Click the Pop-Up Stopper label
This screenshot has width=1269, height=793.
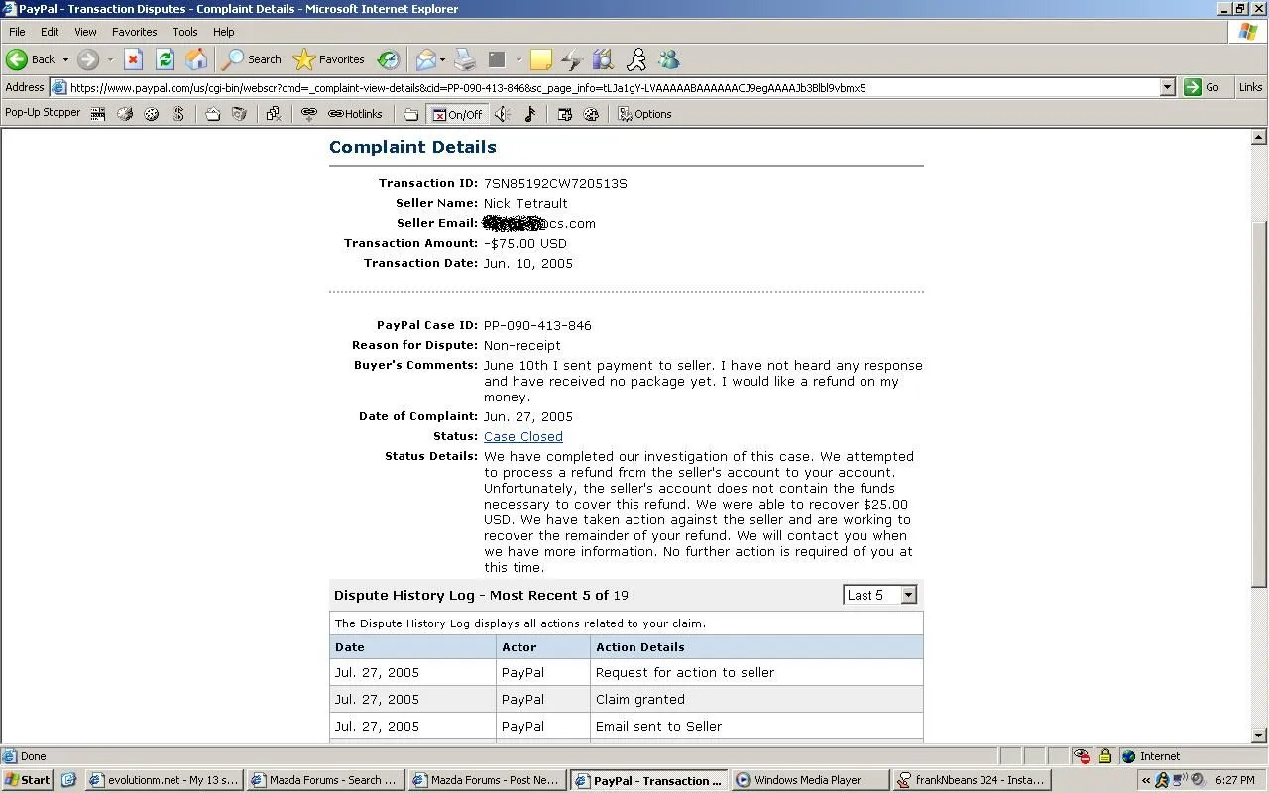pos(43,113)
